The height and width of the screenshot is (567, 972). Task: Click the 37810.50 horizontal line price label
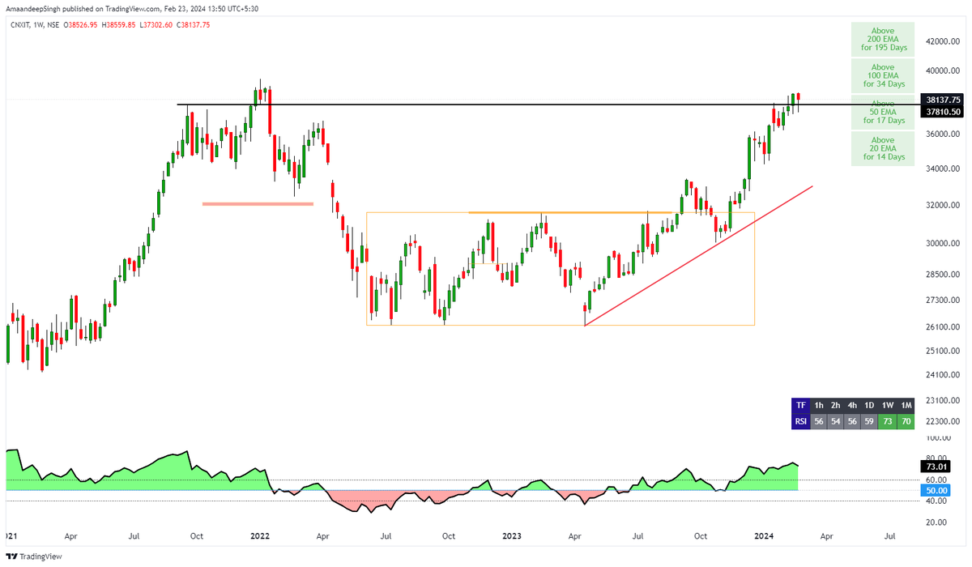(x=941, y=112)
